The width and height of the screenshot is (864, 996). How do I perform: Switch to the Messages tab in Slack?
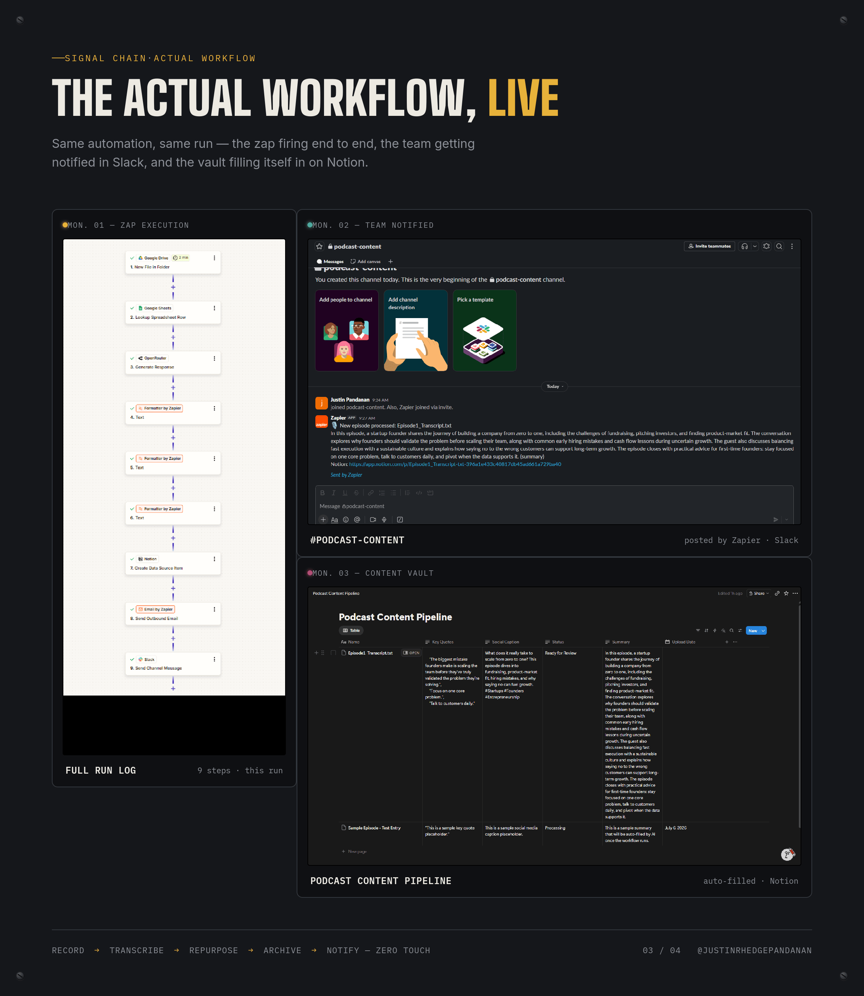[x=330, y=262]
